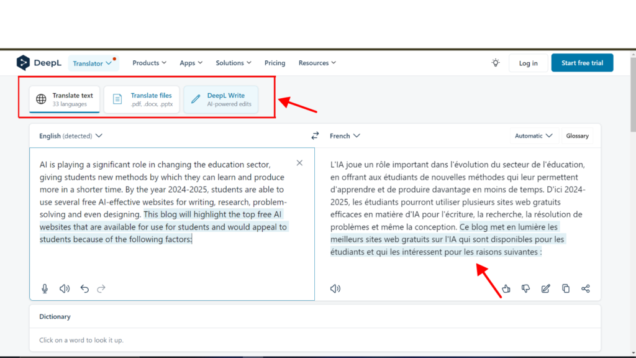Click 'Click on a word to look it up.'
The height and width of the screenshot is (358, 636).
click(81, 340)
